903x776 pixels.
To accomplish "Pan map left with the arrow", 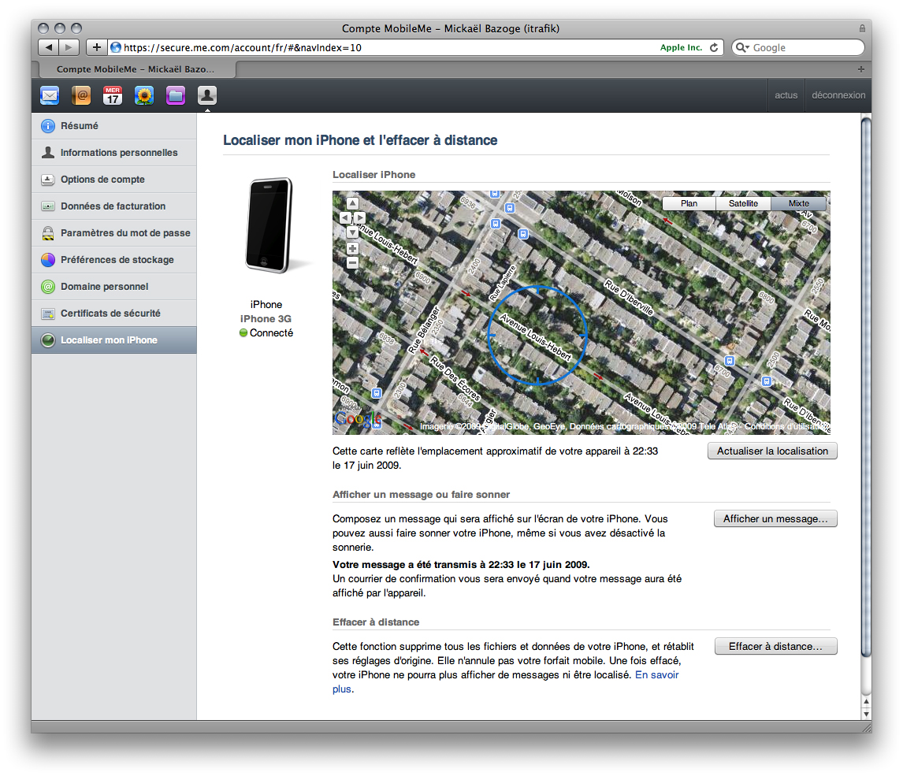I will (x=345, y=217).
